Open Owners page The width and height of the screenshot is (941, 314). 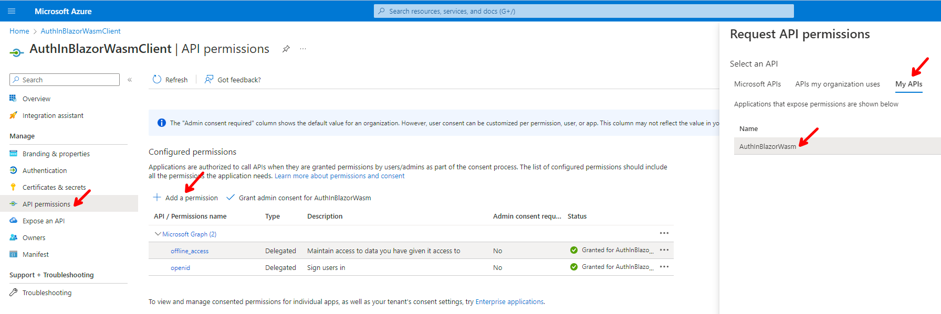pos(34,237)
